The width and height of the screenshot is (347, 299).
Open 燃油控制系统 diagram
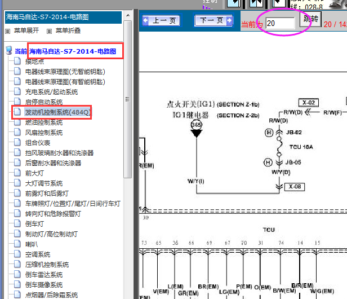pos(44,122)
